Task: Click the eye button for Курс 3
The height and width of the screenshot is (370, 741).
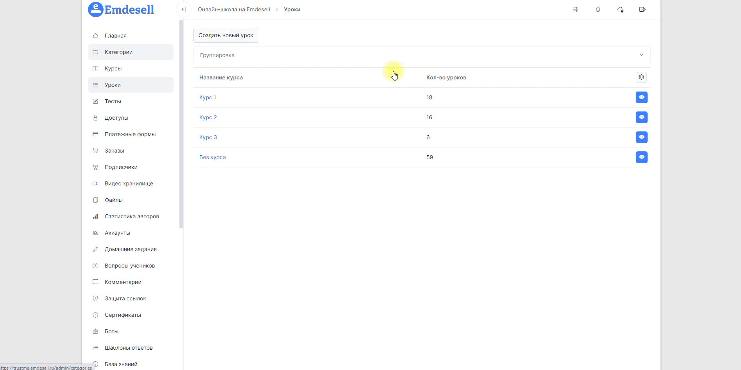Action: [x=641, y=137]
